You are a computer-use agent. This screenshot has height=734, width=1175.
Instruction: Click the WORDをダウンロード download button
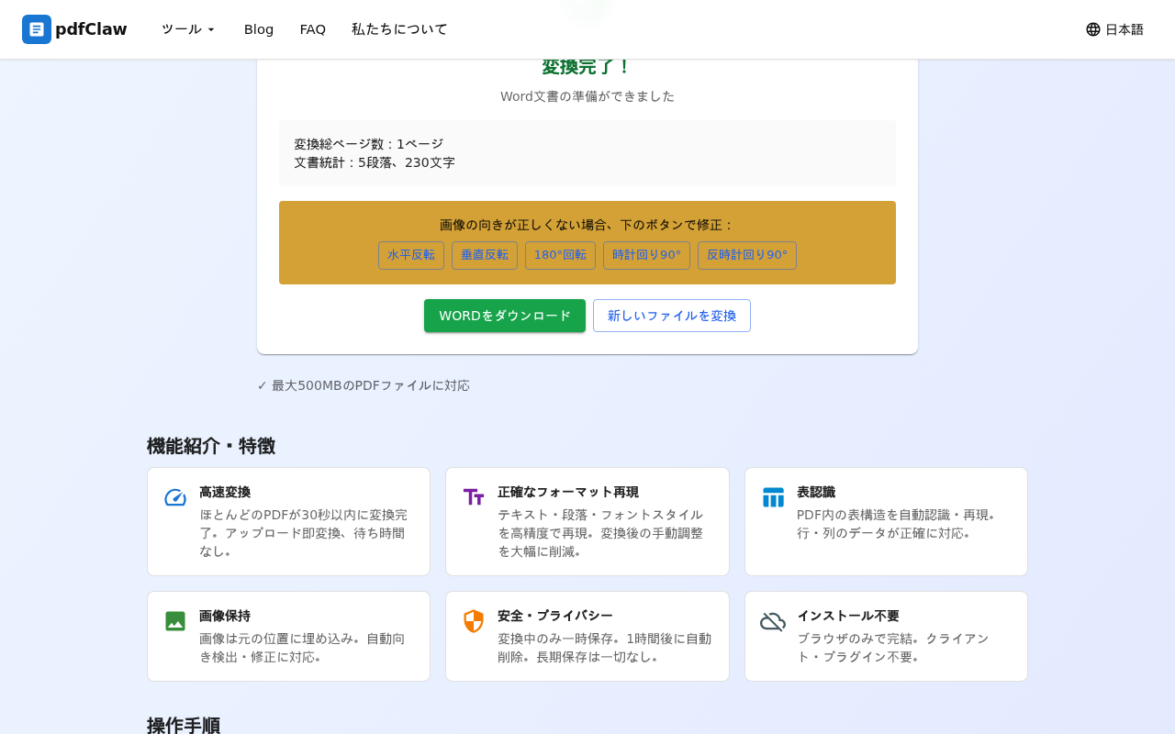[x=505, y=316]
